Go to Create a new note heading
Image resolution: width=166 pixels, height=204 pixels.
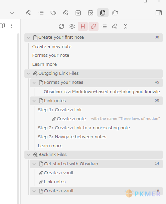pos(52,47)
